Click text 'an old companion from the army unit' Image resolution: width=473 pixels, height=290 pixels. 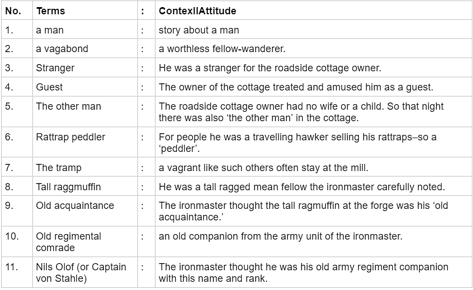click(x=246, y=236)
